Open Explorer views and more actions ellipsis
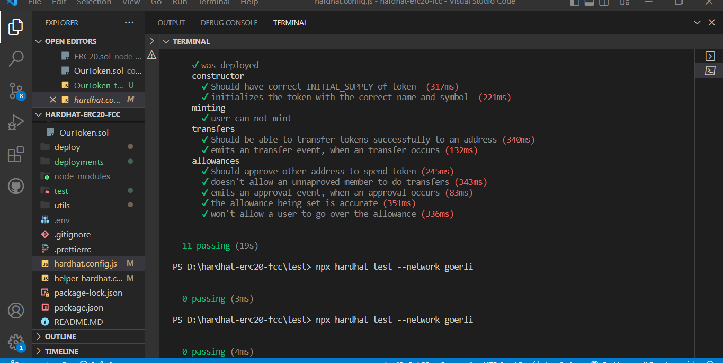 [129, 23]
